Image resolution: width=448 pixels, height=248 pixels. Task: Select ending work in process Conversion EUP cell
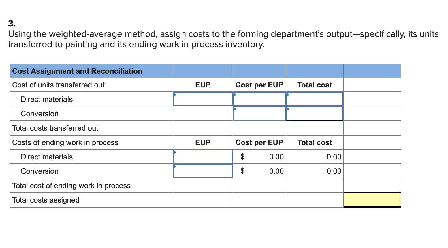tap(203, 171)
